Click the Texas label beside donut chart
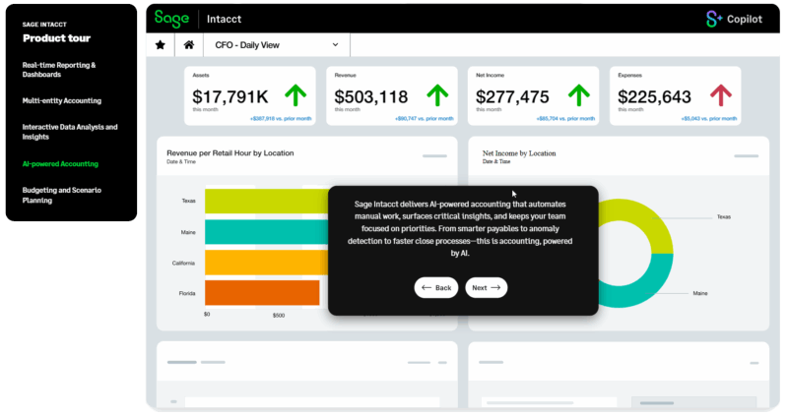The width and height of the screenshot is (788, 416). tap(724, 216)
